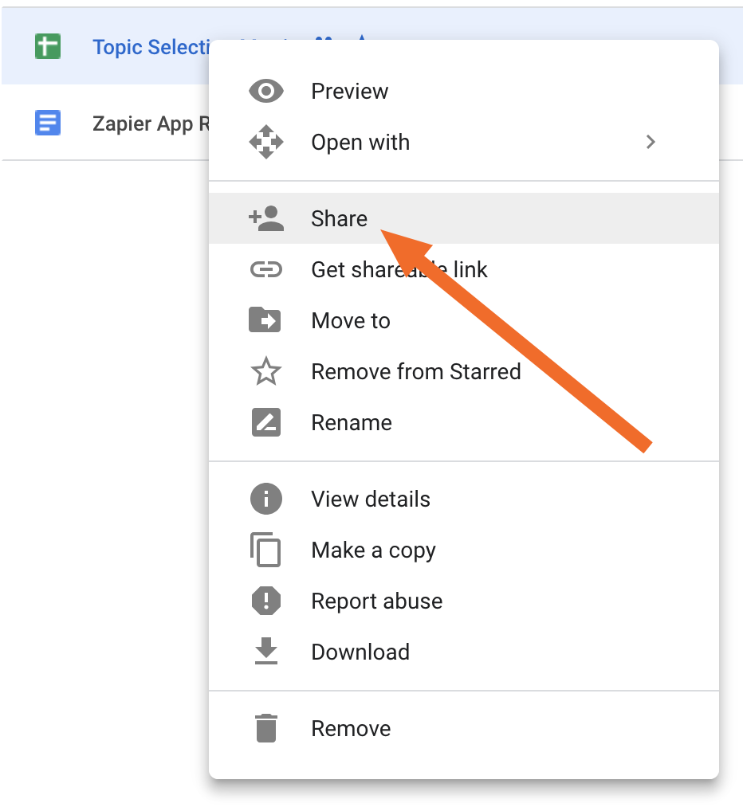Click the chain link icon
The height and width of the screenshot is (811, 743).
click(x=265, y=270)
